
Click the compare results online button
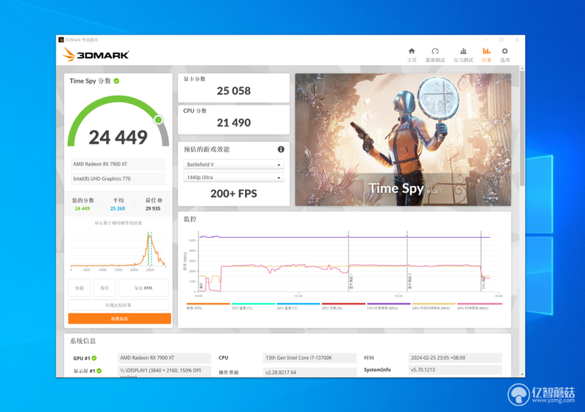point(118,305)
